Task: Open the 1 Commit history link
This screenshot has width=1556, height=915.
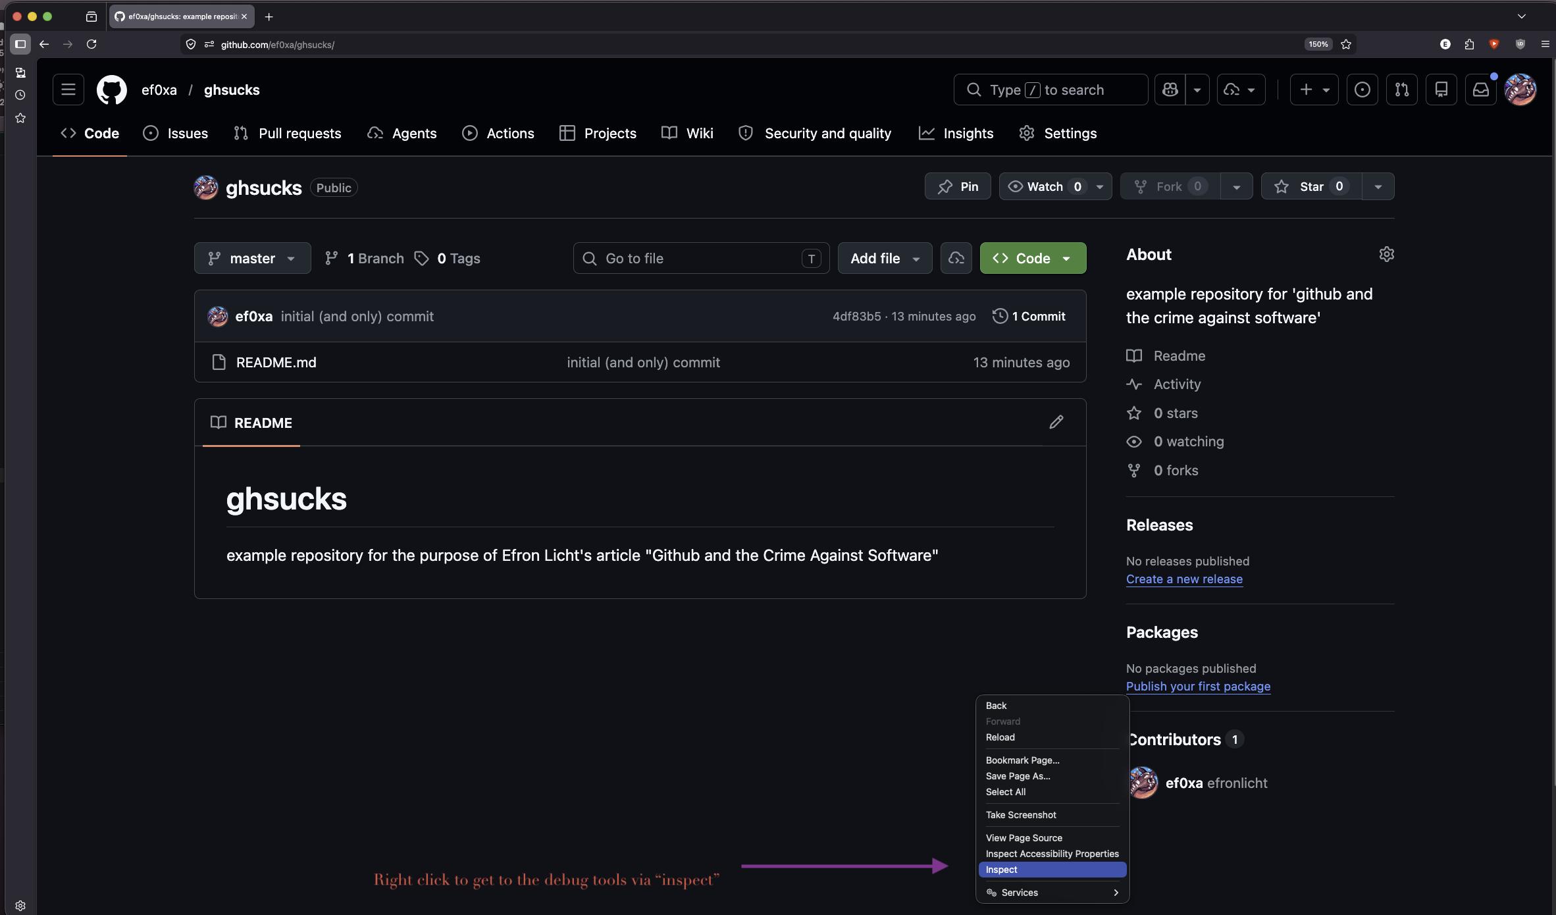Action: [1029, 317]
